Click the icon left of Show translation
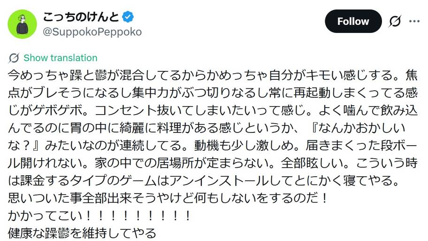Screen dimensions: 428x241 pos(14,58)
